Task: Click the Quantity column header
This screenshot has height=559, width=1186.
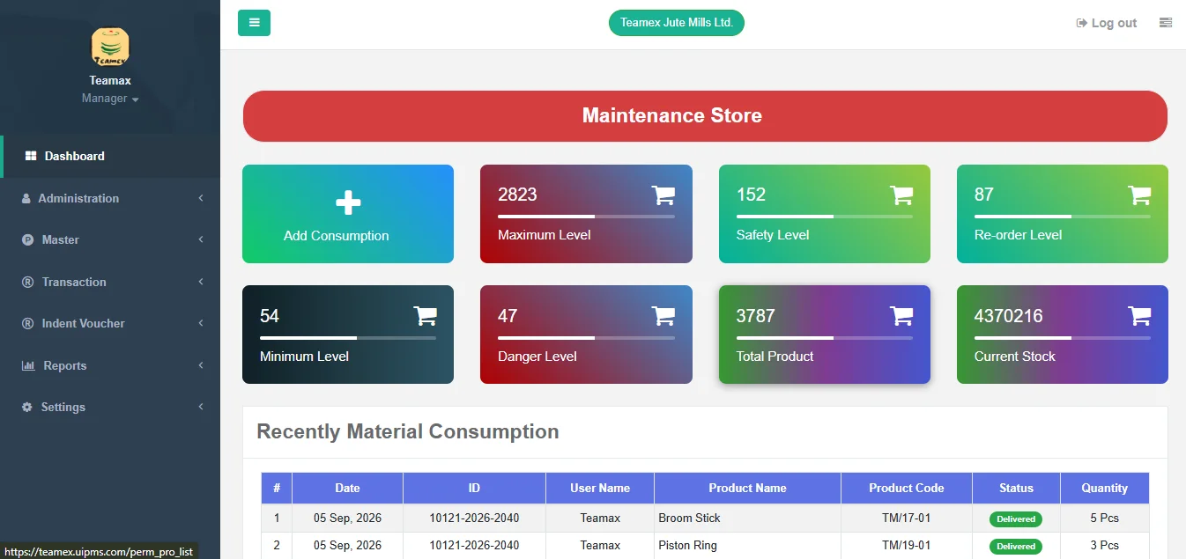Action: [x=1104, y=488]
